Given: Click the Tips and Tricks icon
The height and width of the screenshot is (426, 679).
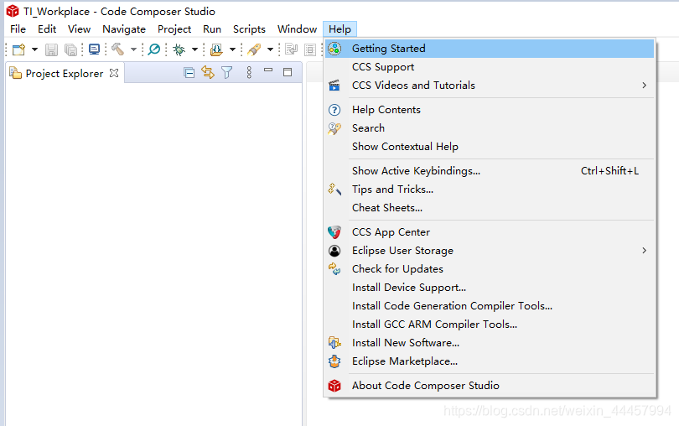Looking at the screenshot, I should (x=334, y=189).
